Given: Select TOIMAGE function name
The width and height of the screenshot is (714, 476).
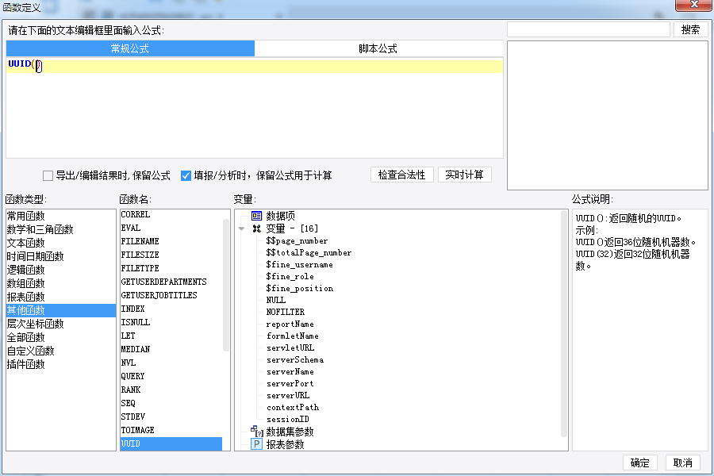Looking at the screenshot, I should (x=171, y=430).
